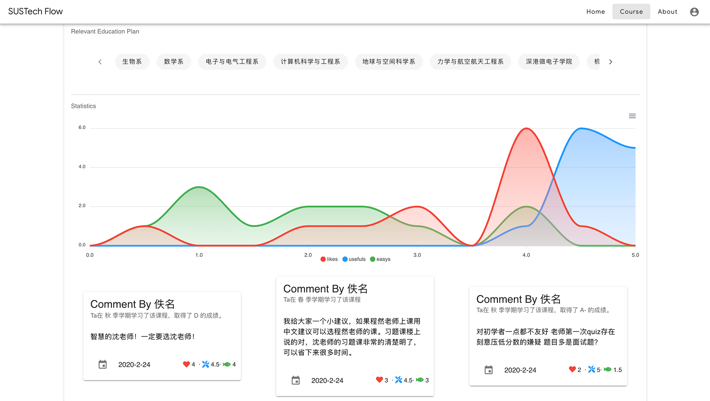Click the SUSTech Flow logo text
Viewport: 710px width, 401px height.
coord(35,11)
